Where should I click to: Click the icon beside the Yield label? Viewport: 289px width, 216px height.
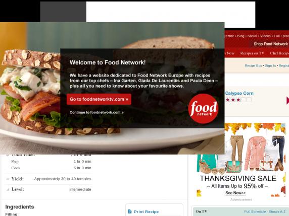click(x=8, y=179)
